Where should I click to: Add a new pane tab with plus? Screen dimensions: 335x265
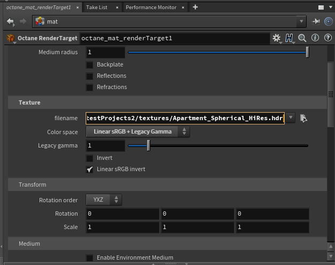coord(195,8)
